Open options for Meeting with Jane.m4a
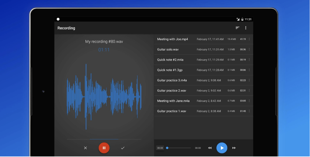Image resolution: width=310 pixels, height=157 pixels. coord(249,101)
